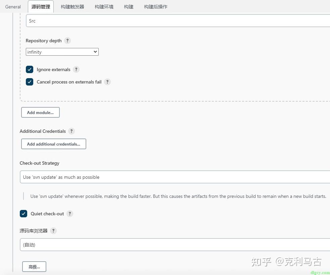
Task: Open advanced options via 高级 button
Action: [x=34, y=266]
